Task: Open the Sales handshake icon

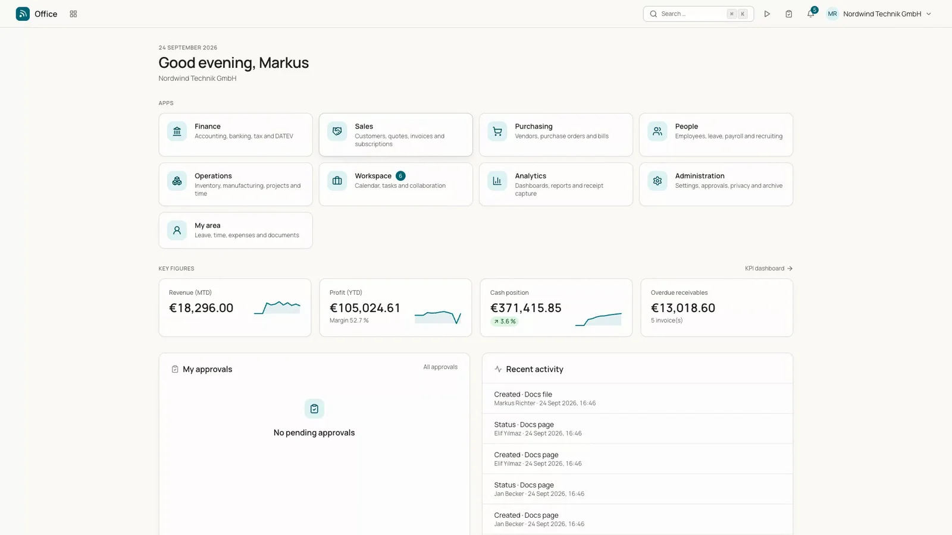Action: coord(337,131)
